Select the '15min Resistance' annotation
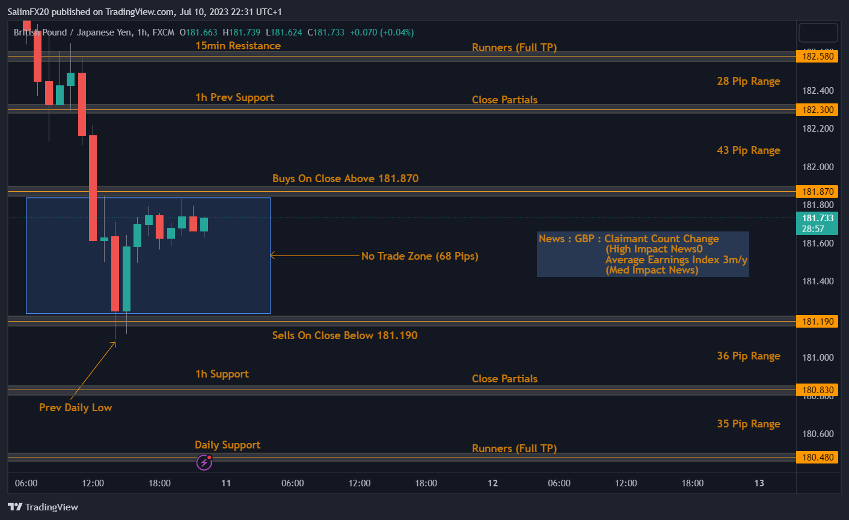Image resolution: width=849 pixels, height=520 pixels. click(x=238, y=46)
